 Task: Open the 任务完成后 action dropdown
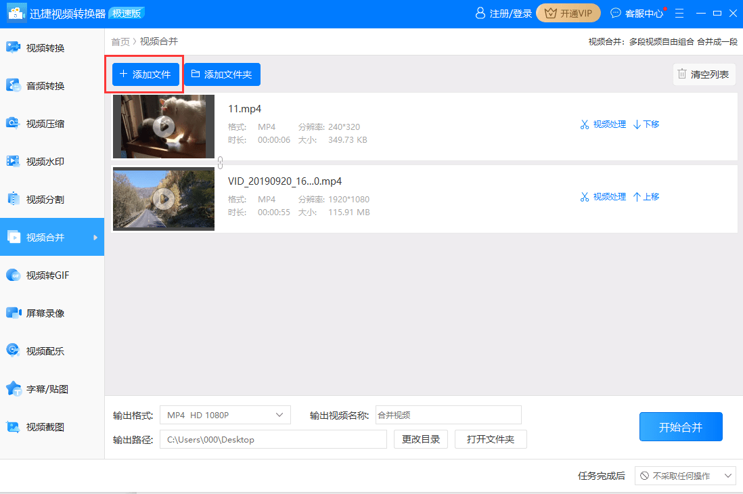685,476
